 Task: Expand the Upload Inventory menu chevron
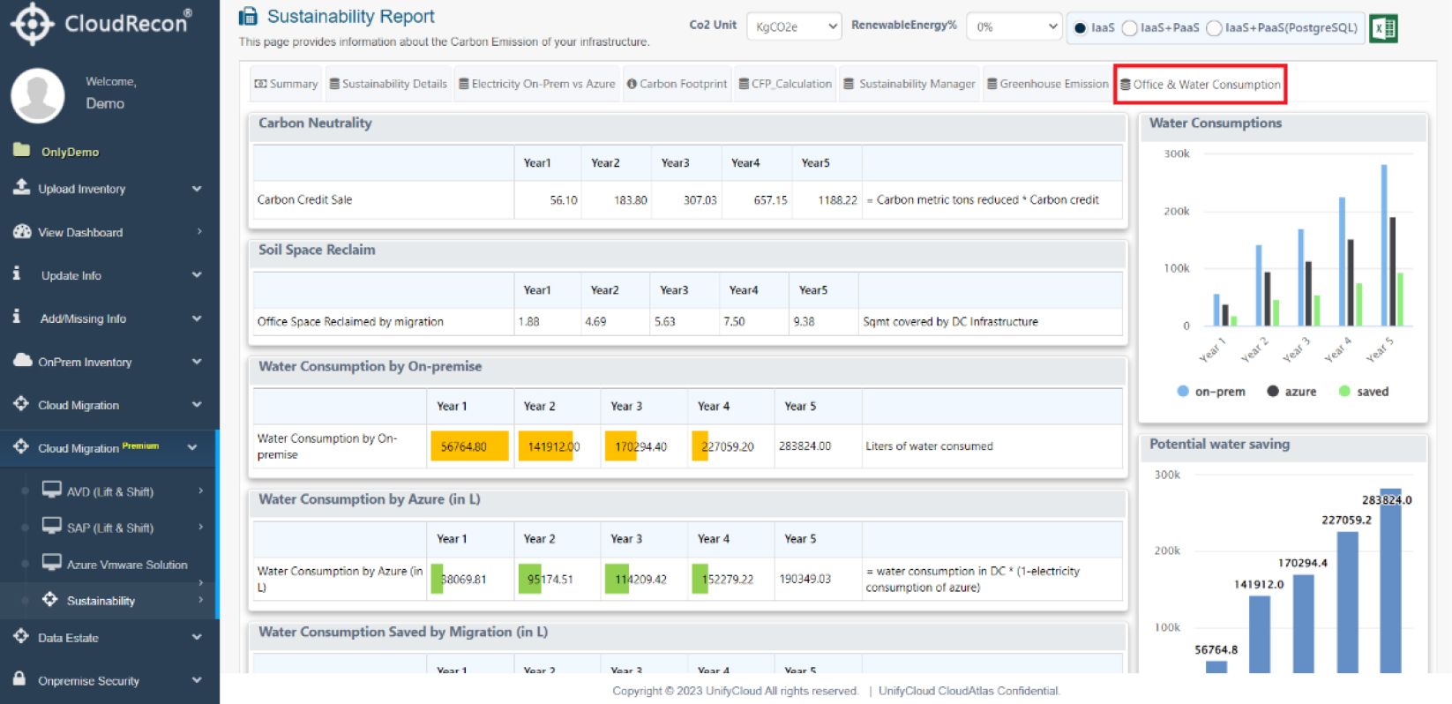click(x=197, y=189)
